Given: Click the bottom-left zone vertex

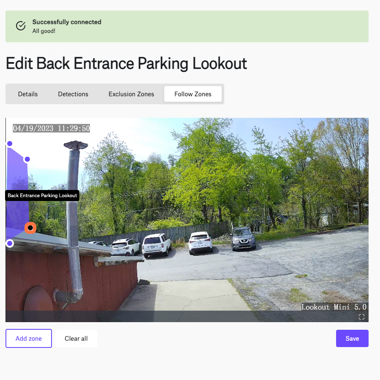Looking at the screenshot, I should coord(10,243).
